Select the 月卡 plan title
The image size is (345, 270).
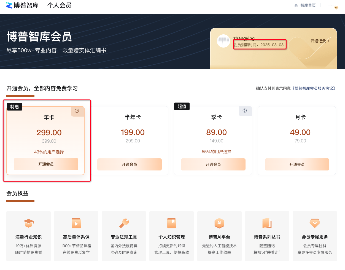[300, 117]
